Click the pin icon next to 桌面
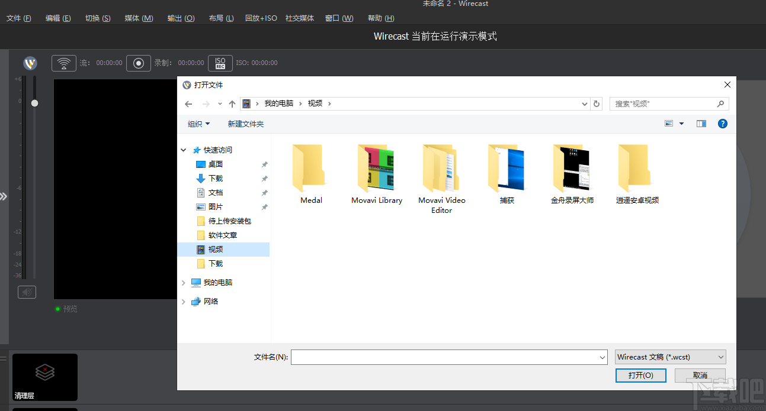 coord(264,164)
